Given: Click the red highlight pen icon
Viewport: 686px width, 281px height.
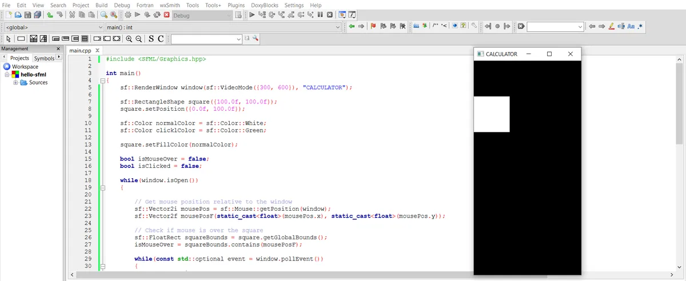Looking at the screenshot, I should 611,26.
